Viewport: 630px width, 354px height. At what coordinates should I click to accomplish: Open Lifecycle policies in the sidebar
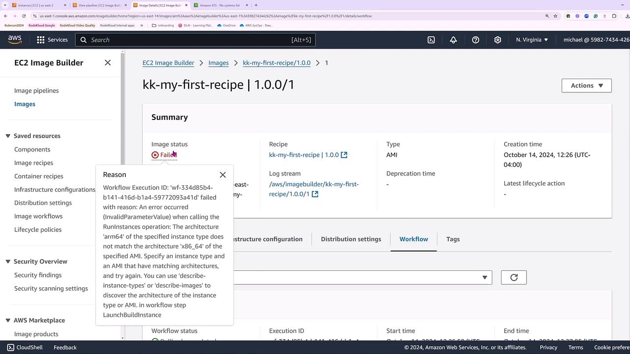tap(38, 230)
